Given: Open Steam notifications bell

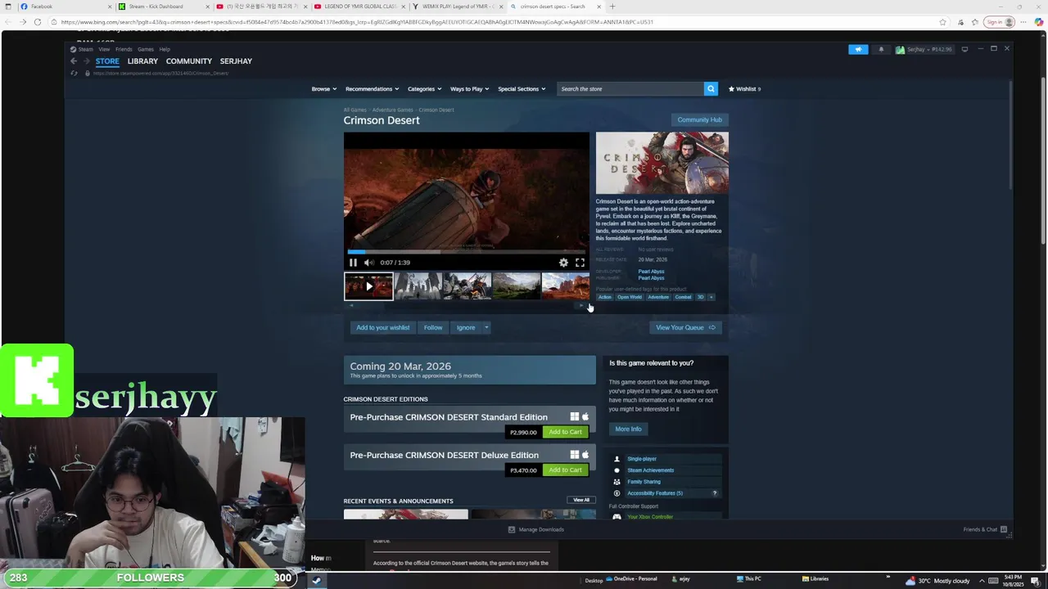Looking at the screenshot, I should click(x=881, y=49).
